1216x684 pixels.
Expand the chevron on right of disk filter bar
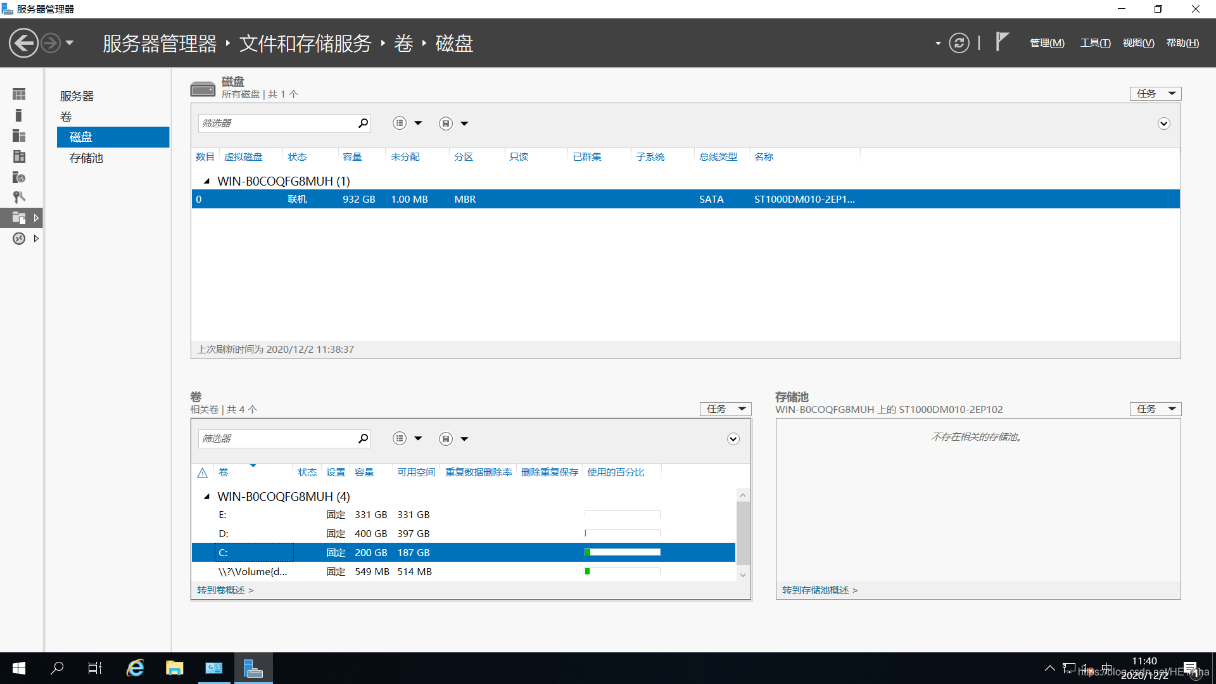pos(1163,123)
